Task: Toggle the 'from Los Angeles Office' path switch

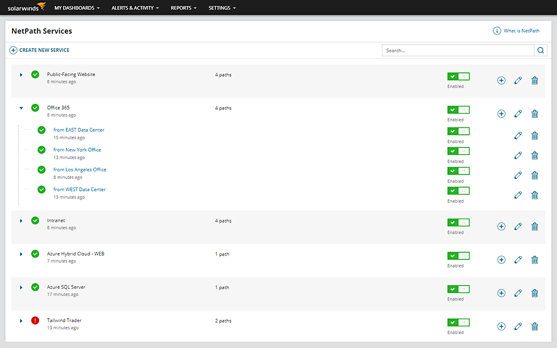Action: pos(457,171)
